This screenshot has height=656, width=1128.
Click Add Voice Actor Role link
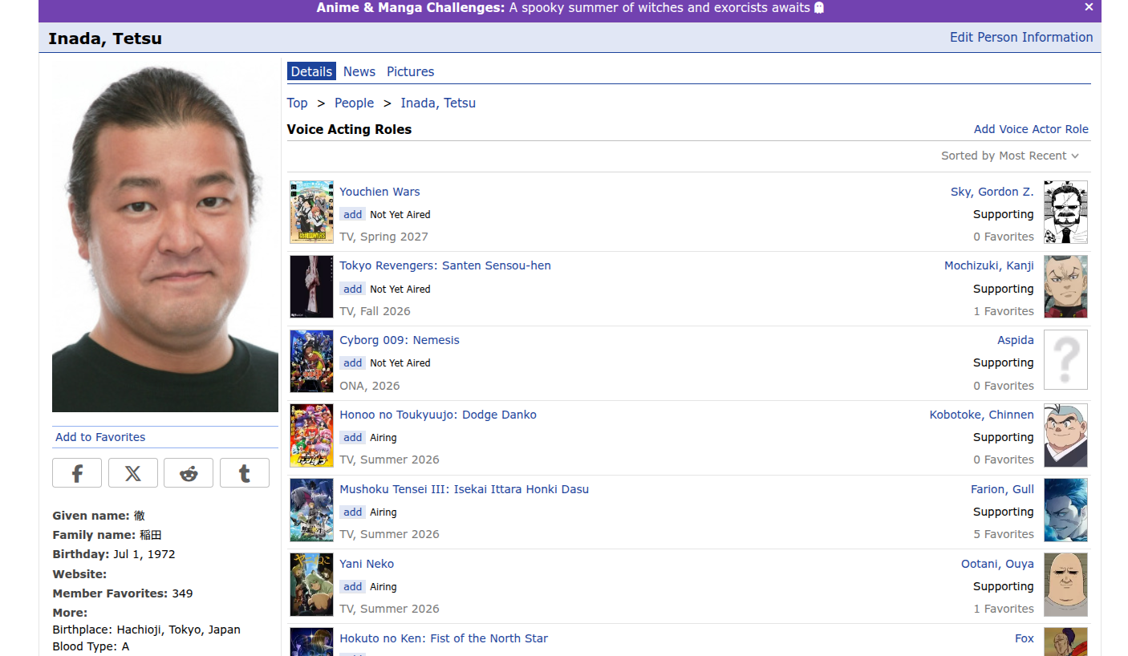click(1031, 129)
